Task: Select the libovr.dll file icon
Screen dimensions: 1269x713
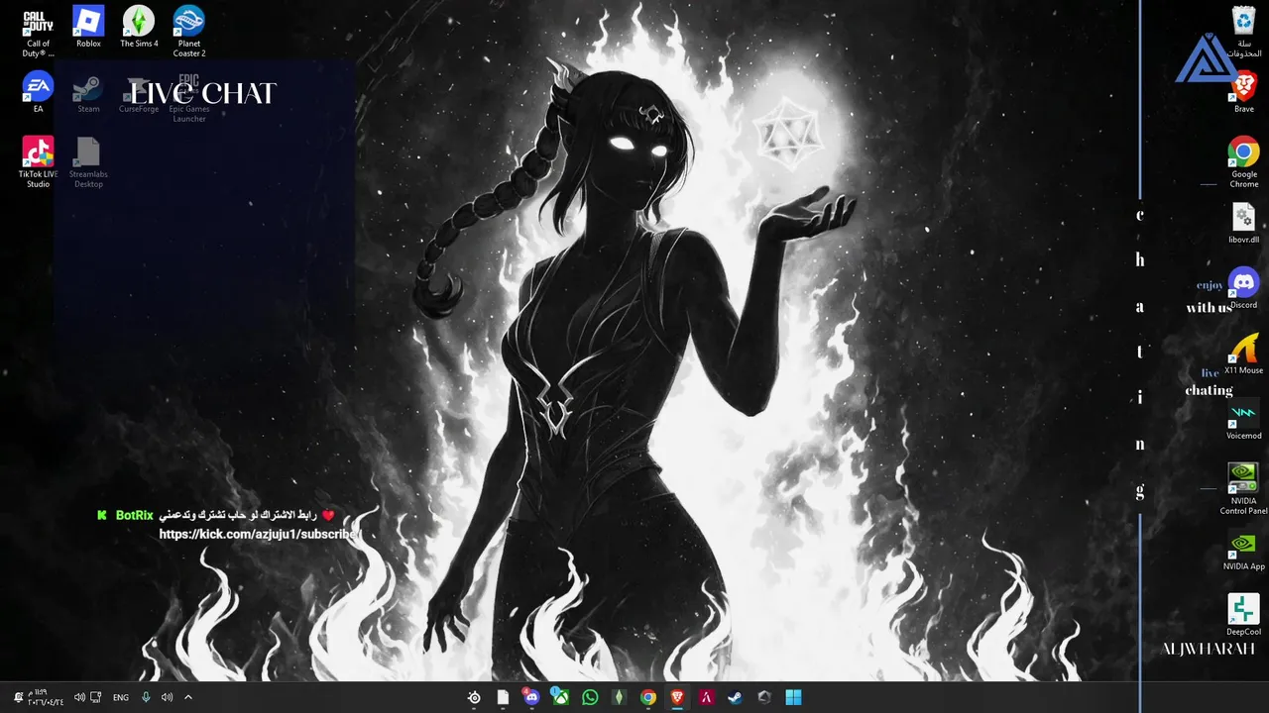Action: point(1243,224)
